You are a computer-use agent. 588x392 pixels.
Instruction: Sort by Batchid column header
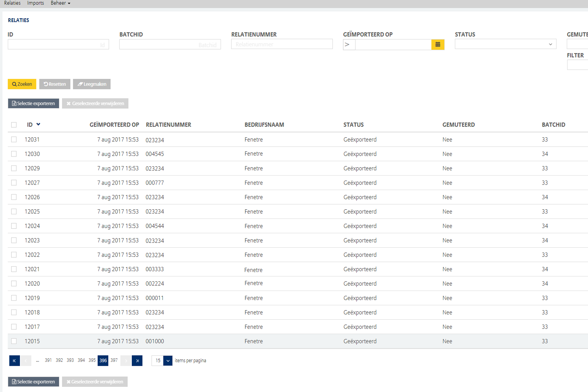click(x=553, y=125)
